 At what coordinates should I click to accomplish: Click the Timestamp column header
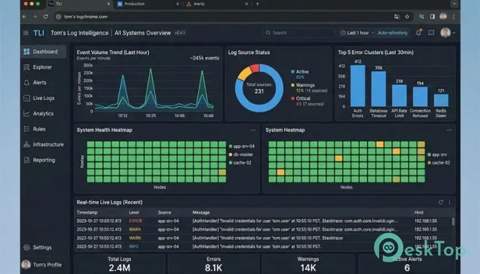(x=87, y=212)
